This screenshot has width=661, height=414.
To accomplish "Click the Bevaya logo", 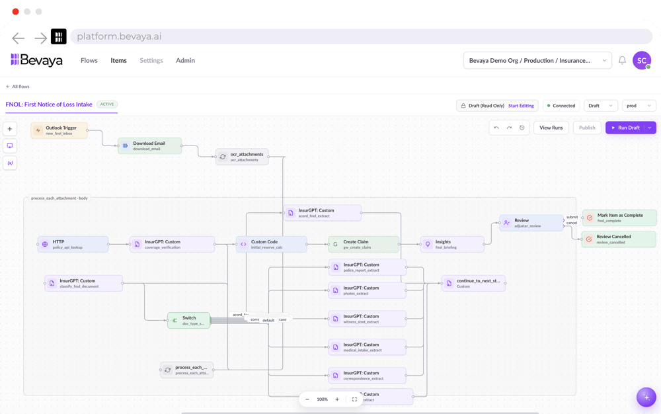I will point(36,60).
